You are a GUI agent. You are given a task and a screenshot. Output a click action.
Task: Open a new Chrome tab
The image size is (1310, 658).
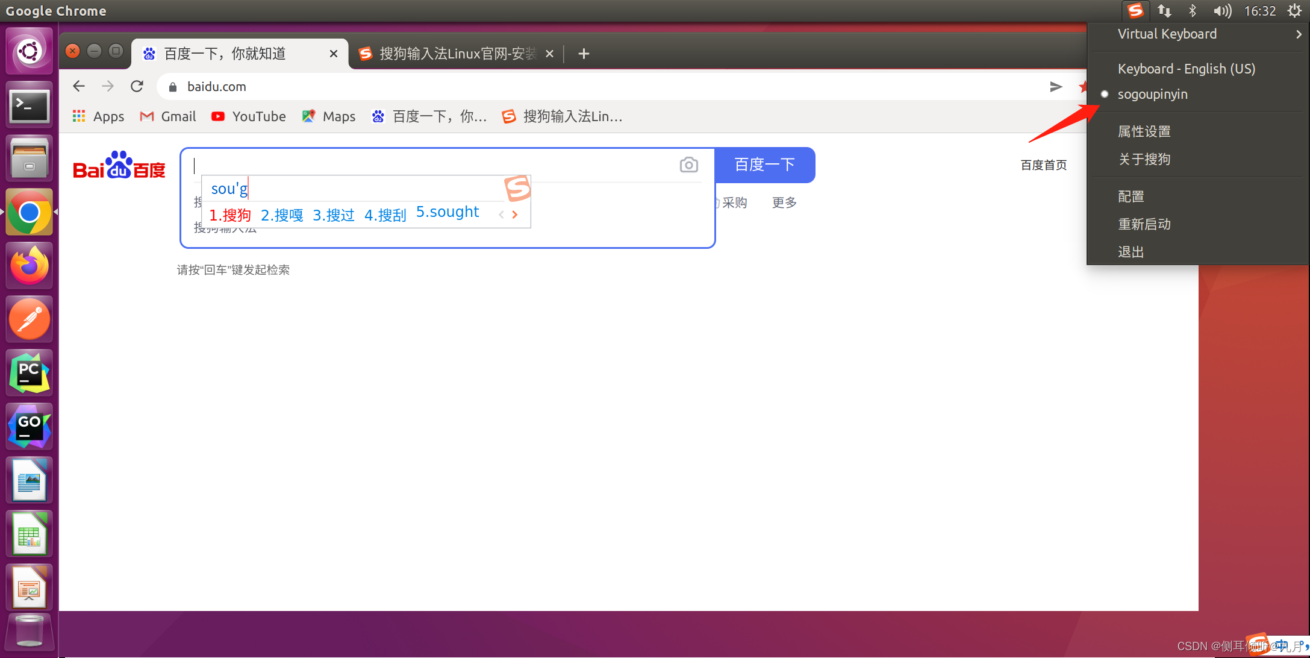583,54
